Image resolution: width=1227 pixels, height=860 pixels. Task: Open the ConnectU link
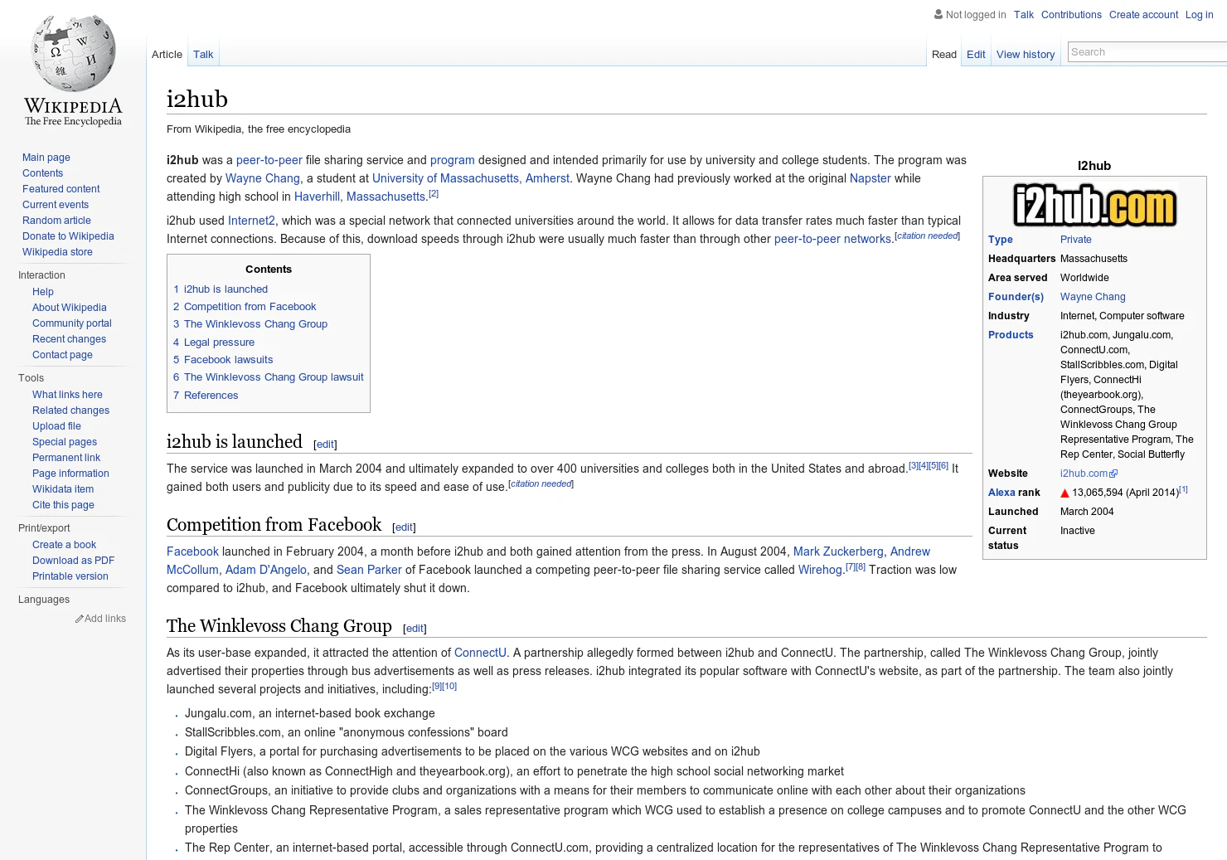tap(480, 653)
